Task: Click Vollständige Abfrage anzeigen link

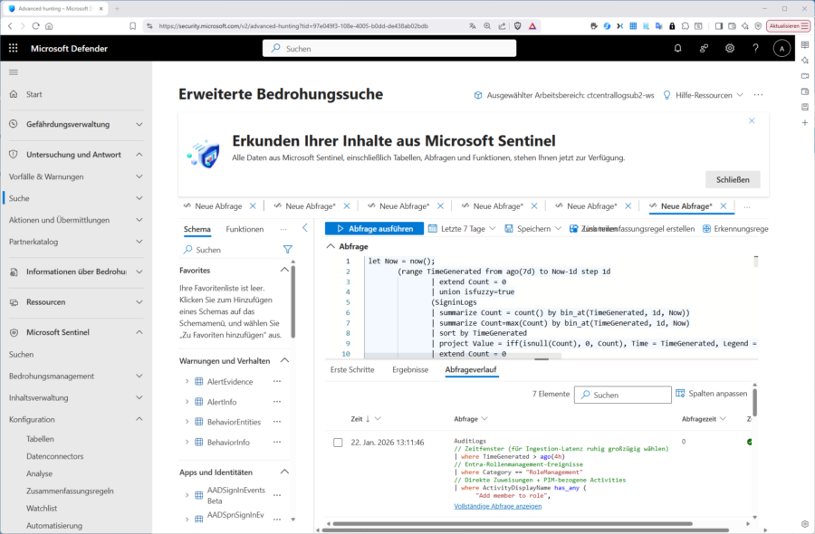Action: 497,506
